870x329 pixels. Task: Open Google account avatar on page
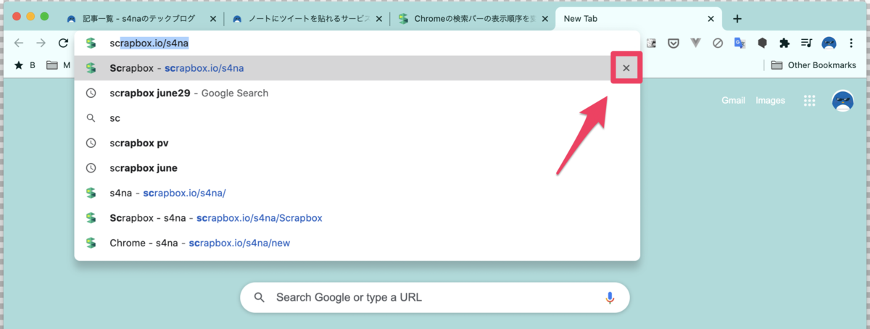(842, 101)
